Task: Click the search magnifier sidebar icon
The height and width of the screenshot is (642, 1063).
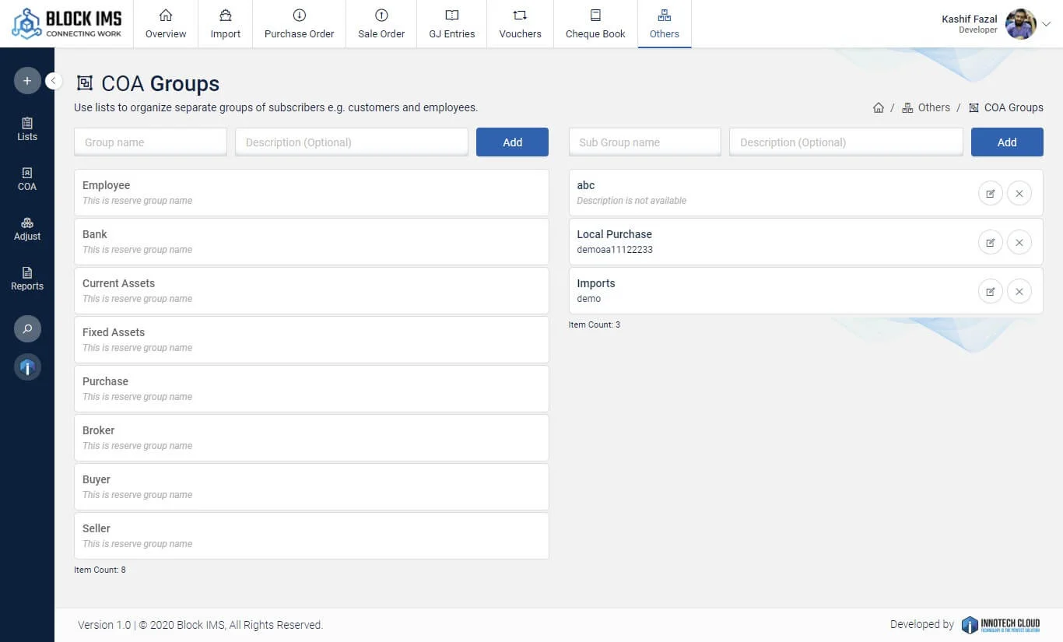Action: point(27,329)
